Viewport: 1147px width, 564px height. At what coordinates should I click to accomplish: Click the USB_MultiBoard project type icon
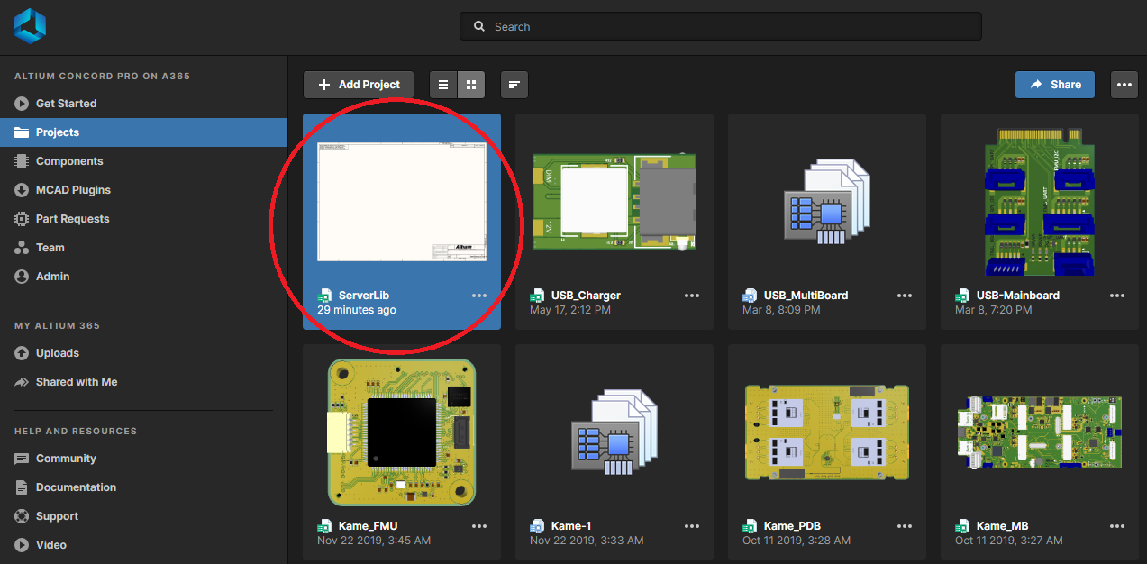tap(750, 296)
